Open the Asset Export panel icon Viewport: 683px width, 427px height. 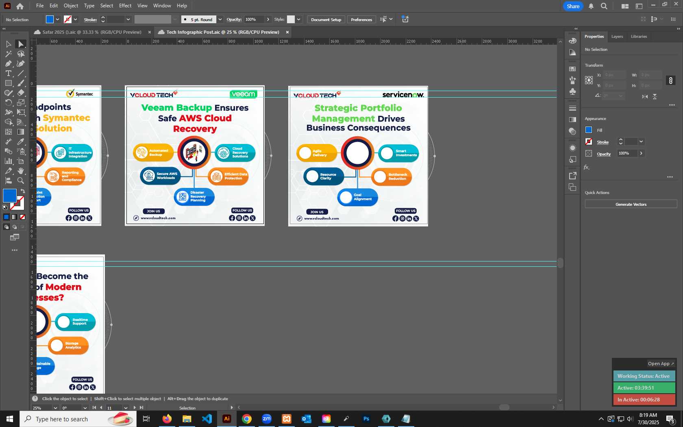tap(572, 176)
